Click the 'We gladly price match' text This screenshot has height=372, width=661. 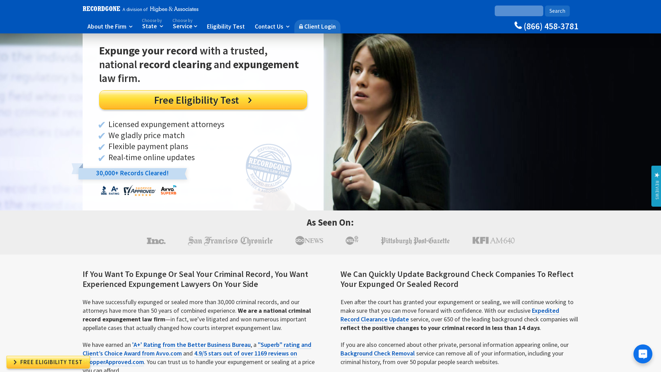point(147,135)
